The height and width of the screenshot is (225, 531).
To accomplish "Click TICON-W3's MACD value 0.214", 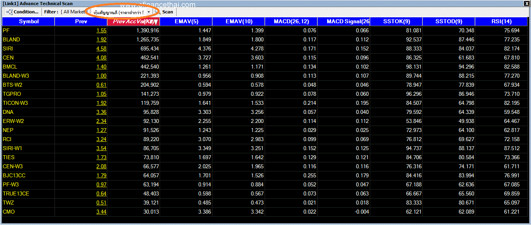I will coord(310,103).
